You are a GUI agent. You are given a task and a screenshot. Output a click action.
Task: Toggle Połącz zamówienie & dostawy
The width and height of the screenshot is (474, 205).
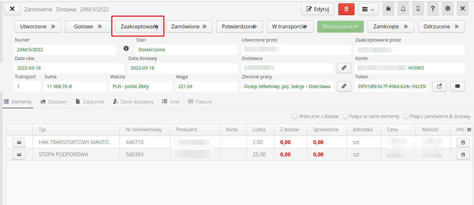click(x=406, y=116)
